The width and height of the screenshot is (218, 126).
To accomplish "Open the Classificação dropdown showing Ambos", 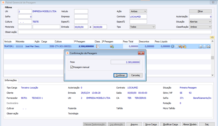I will (201, 27).
